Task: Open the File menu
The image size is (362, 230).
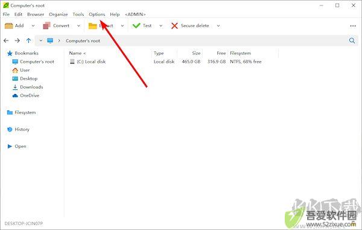Action: [6, 14]
